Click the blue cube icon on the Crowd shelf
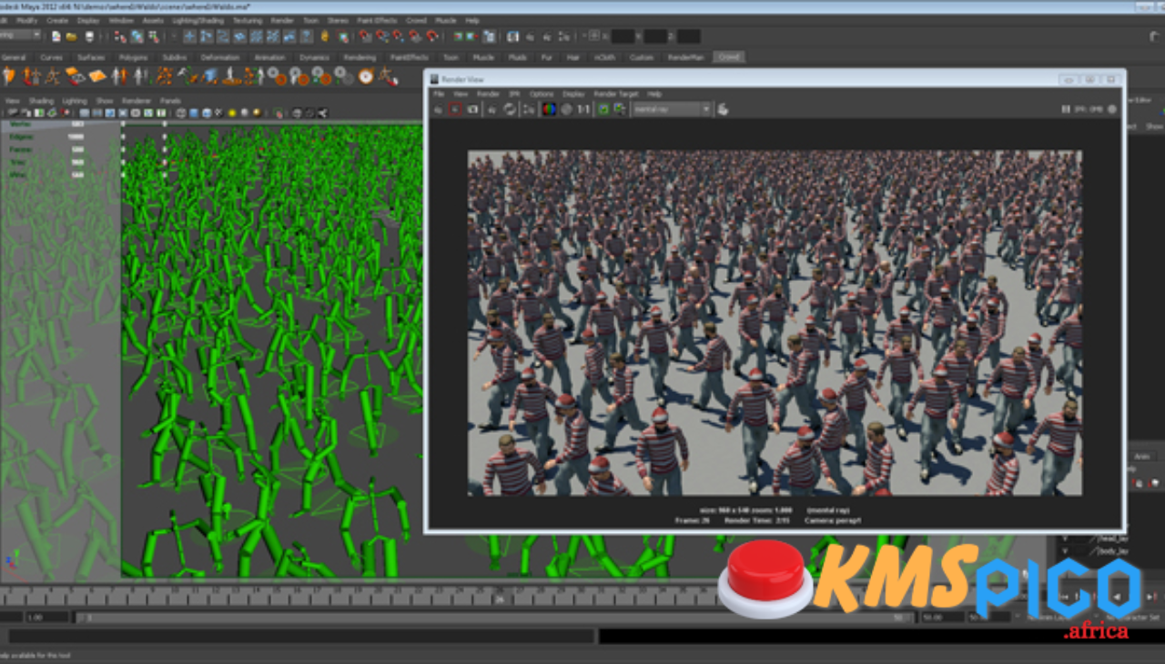1165x664 pixels. 209,76
